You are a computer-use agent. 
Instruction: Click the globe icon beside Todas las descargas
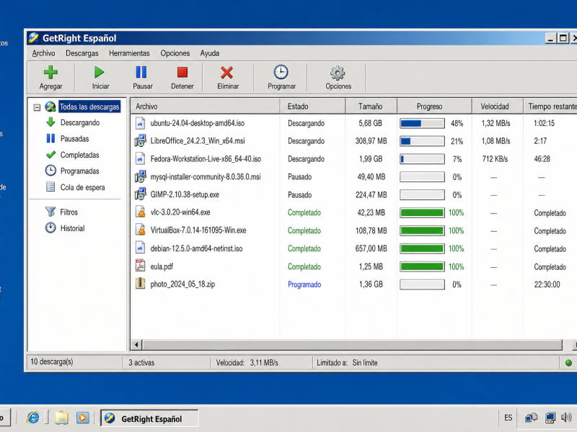point(50,107)
